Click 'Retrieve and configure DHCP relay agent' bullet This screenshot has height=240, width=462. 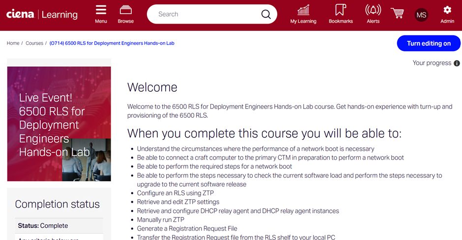(238, 211)
